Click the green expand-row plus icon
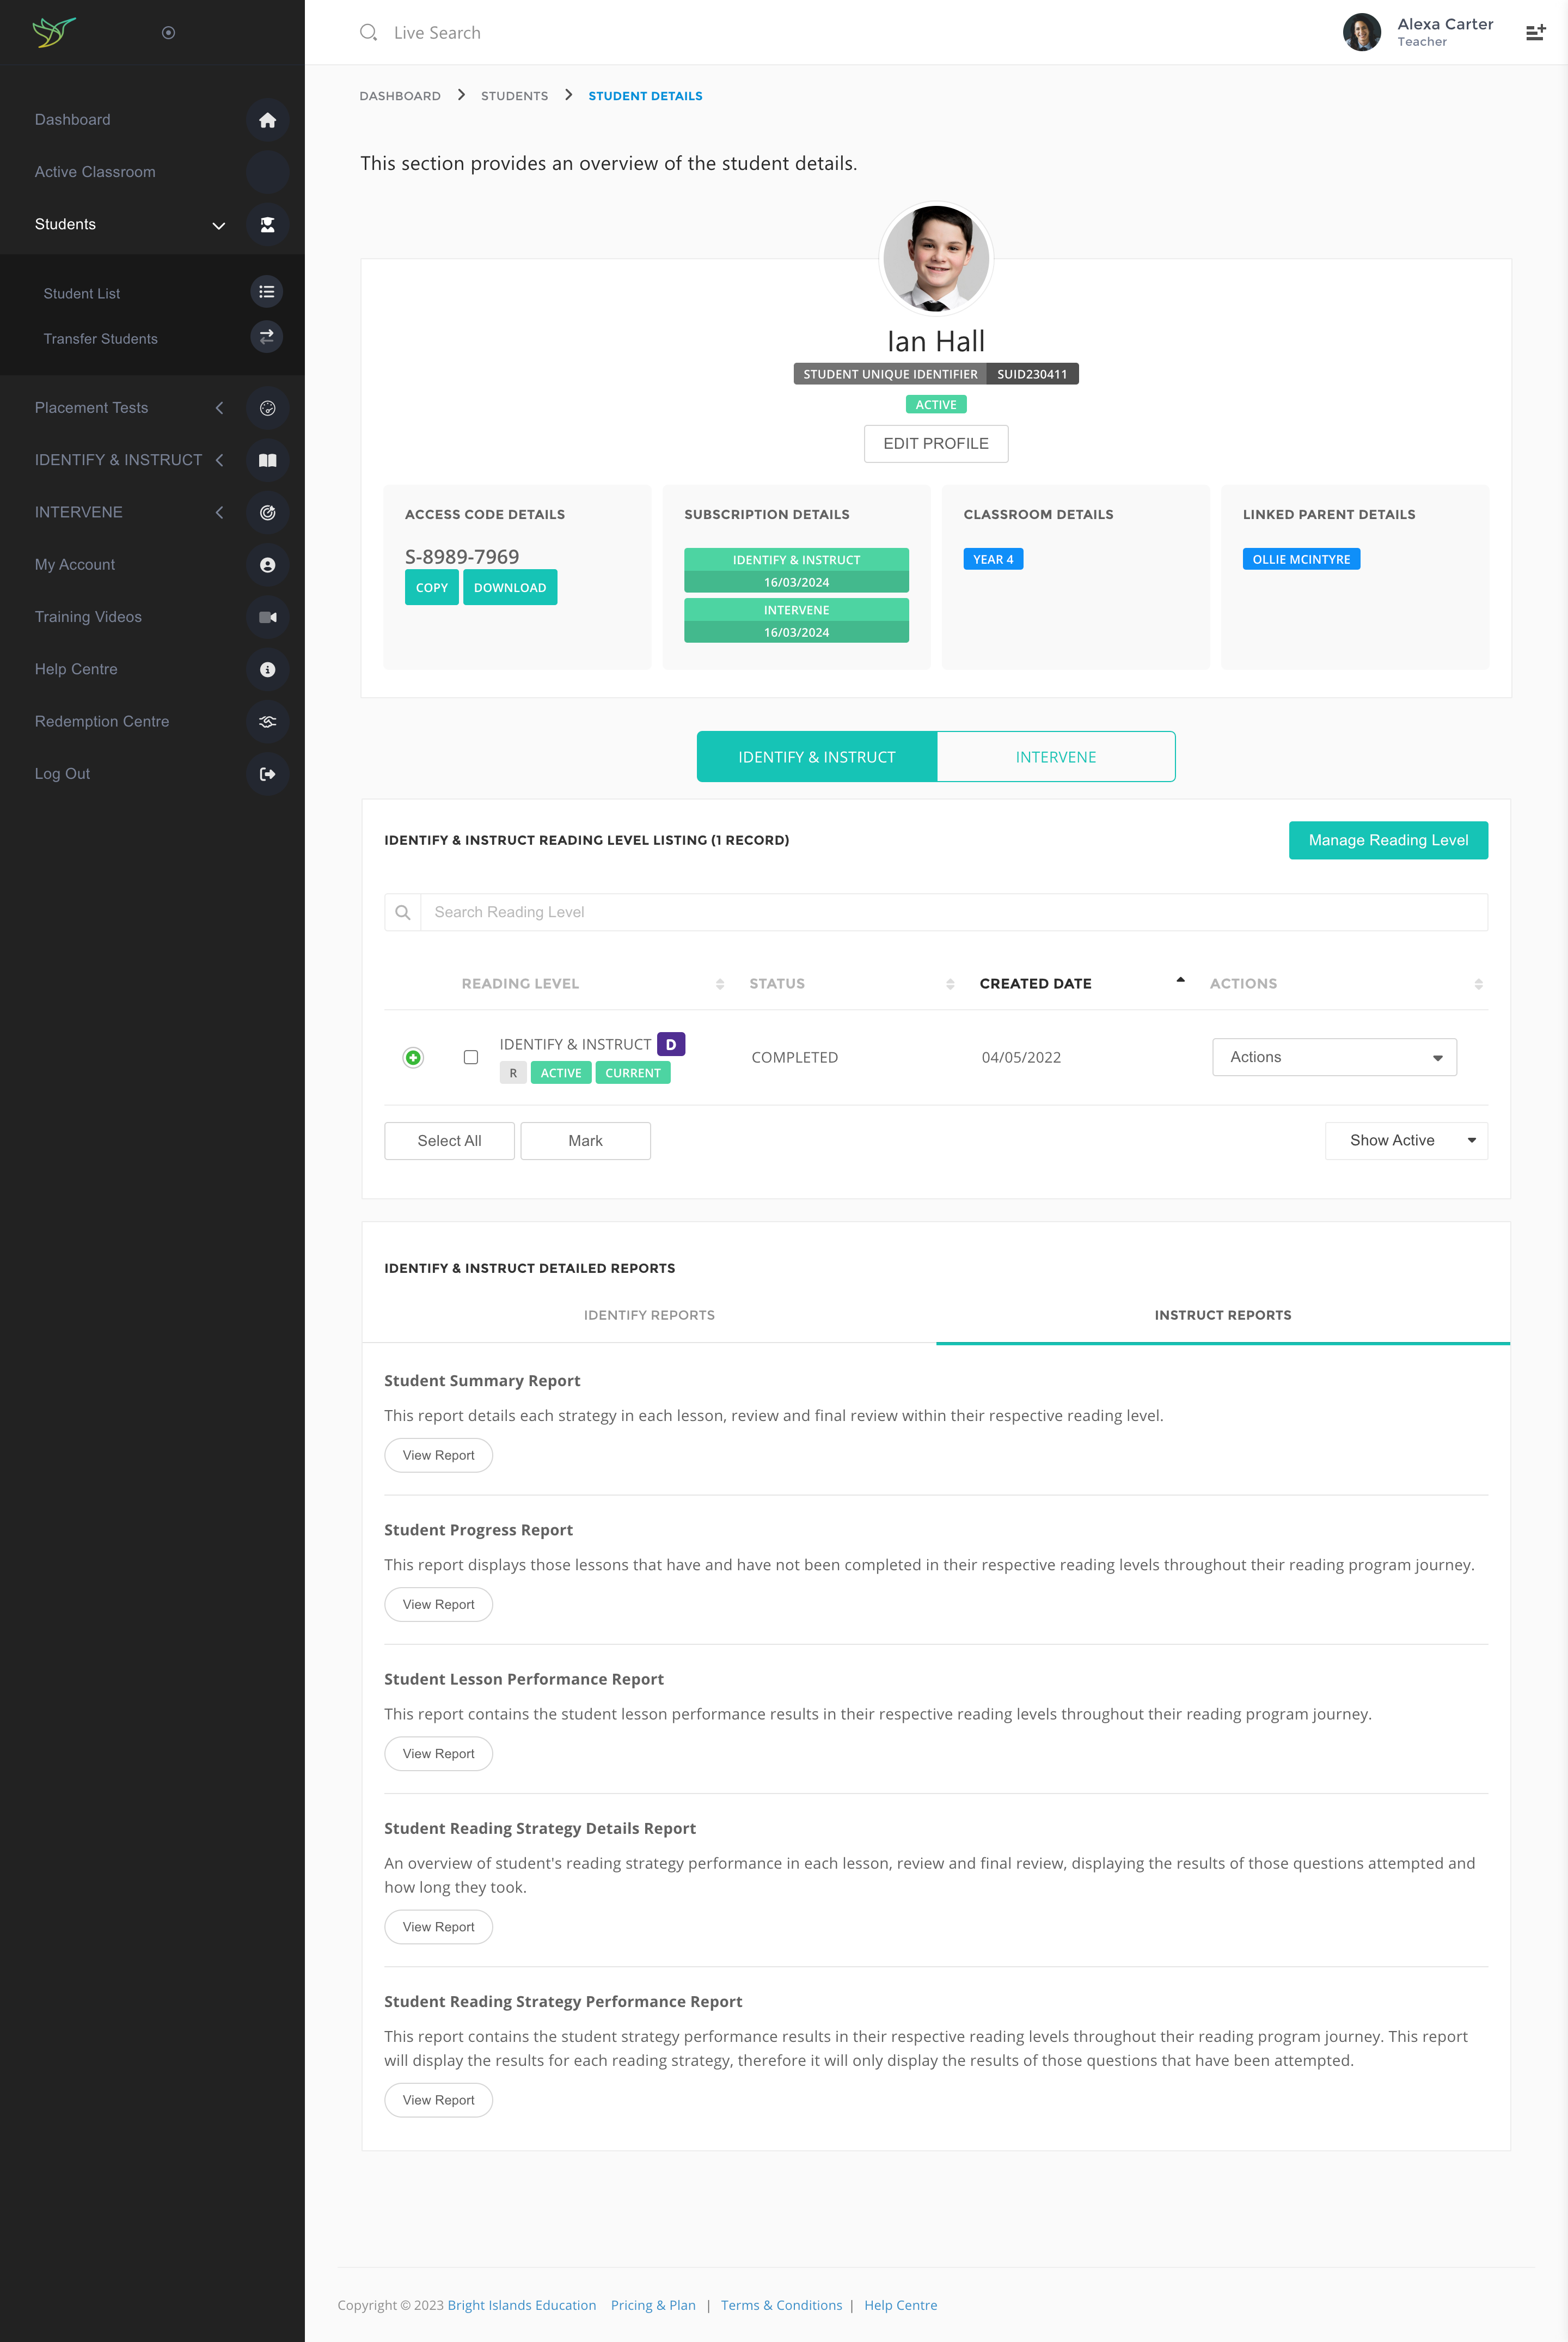Viewport: 1568px width, 2342px height. click(413, 1058)
